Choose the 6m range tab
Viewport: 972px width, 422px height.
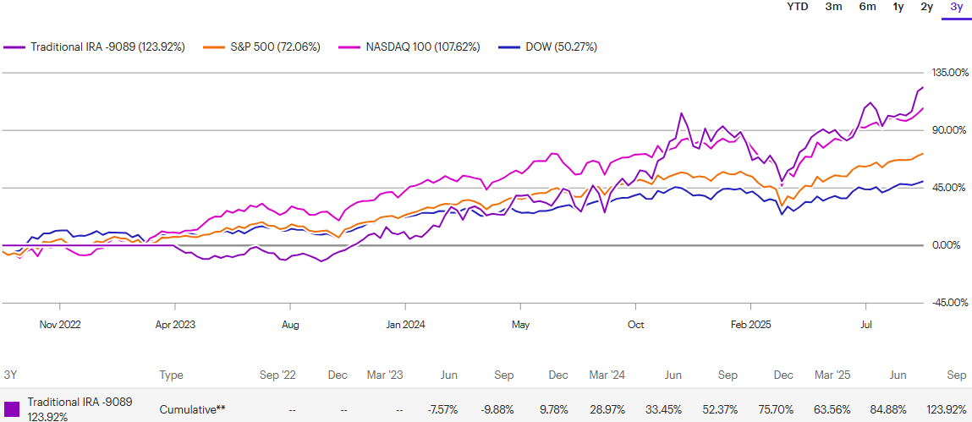(x=867, y=7)
